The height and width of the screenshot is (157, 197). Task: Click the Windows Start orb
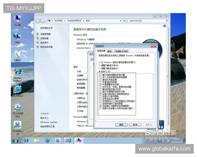[15, 141]
